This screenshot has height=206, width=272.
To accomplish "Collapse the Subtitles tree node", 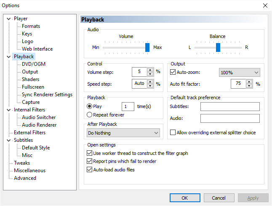I will [x=10, y=140].
